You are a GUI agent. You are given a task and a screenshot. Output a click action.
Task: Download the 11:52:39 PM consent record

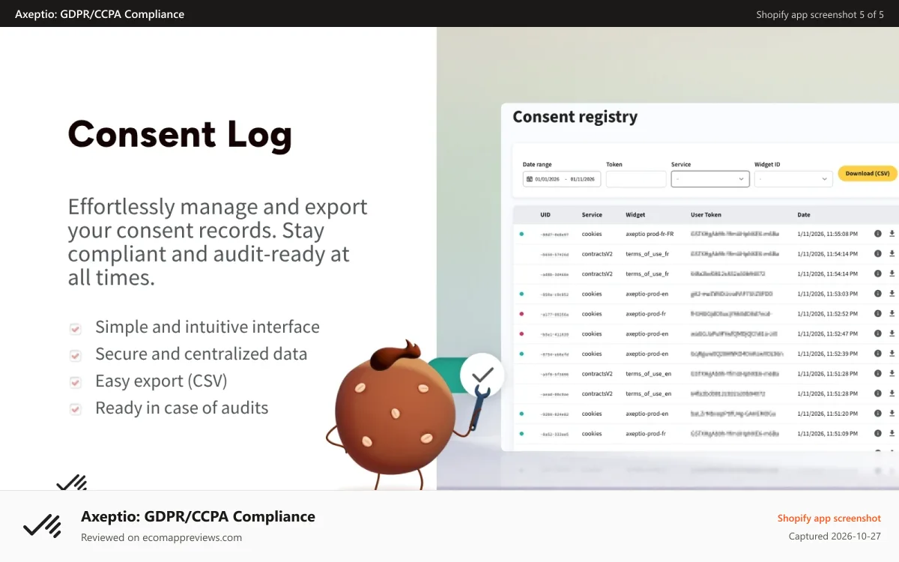click(892, 354)
